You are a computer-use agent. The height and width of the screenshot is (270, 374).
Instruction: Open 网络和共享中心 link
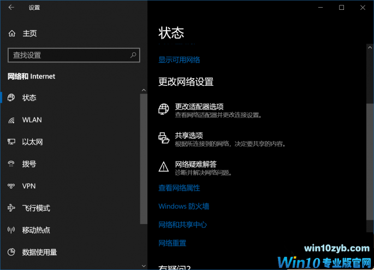click(182, 225)
